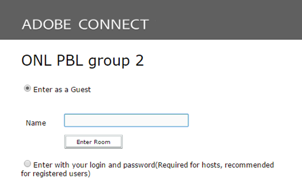The width and height of the screenshot is (302, 194).
Task: Click the 'ONL PBL group 2' heading
Action: [82, 61]
